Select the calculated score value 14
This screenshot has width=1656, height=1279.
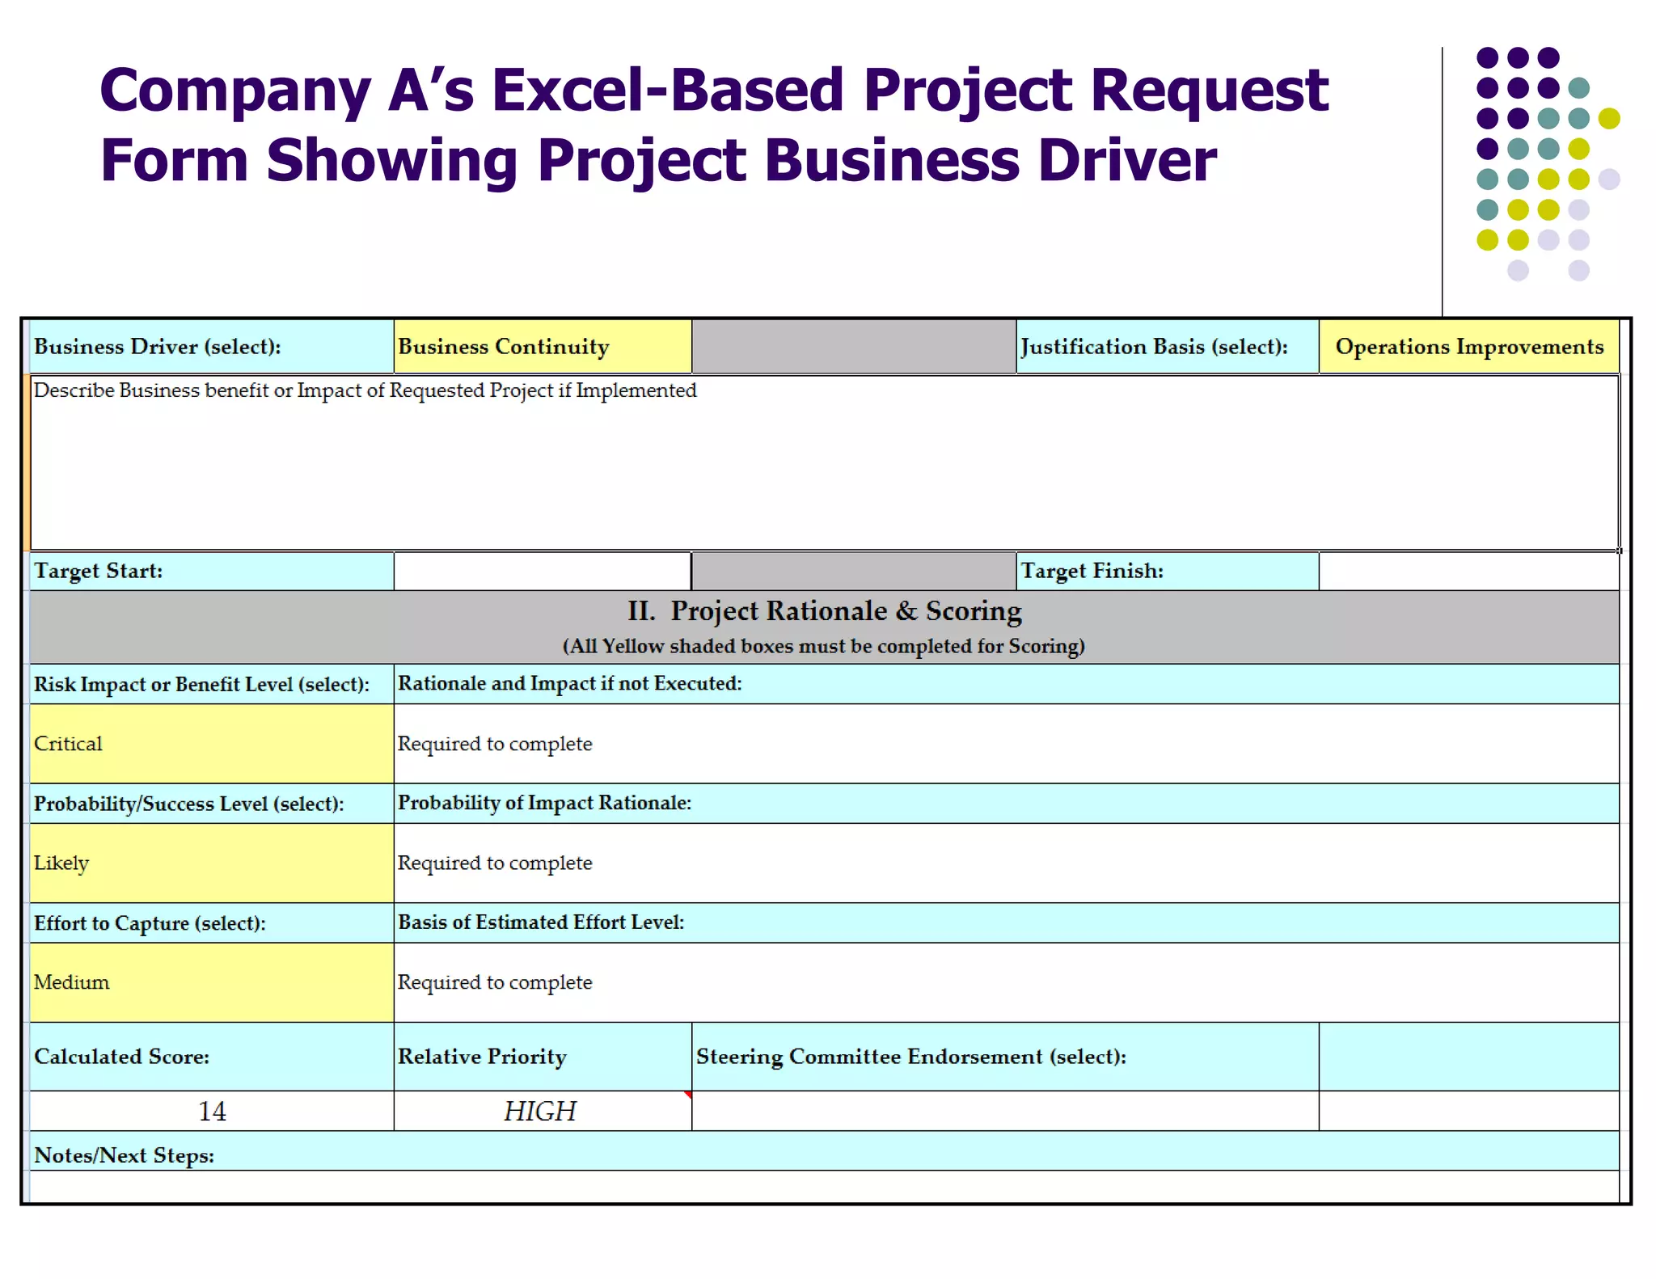coord(212,1111)
